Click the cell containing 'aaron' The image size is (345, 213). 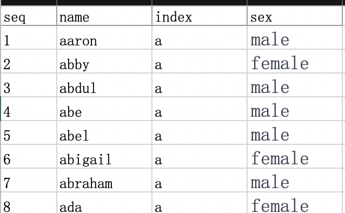click(104, 38)
